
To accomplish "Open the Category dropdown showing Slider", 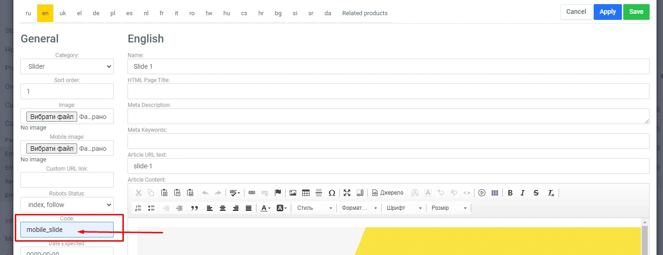I will [67, 66].
